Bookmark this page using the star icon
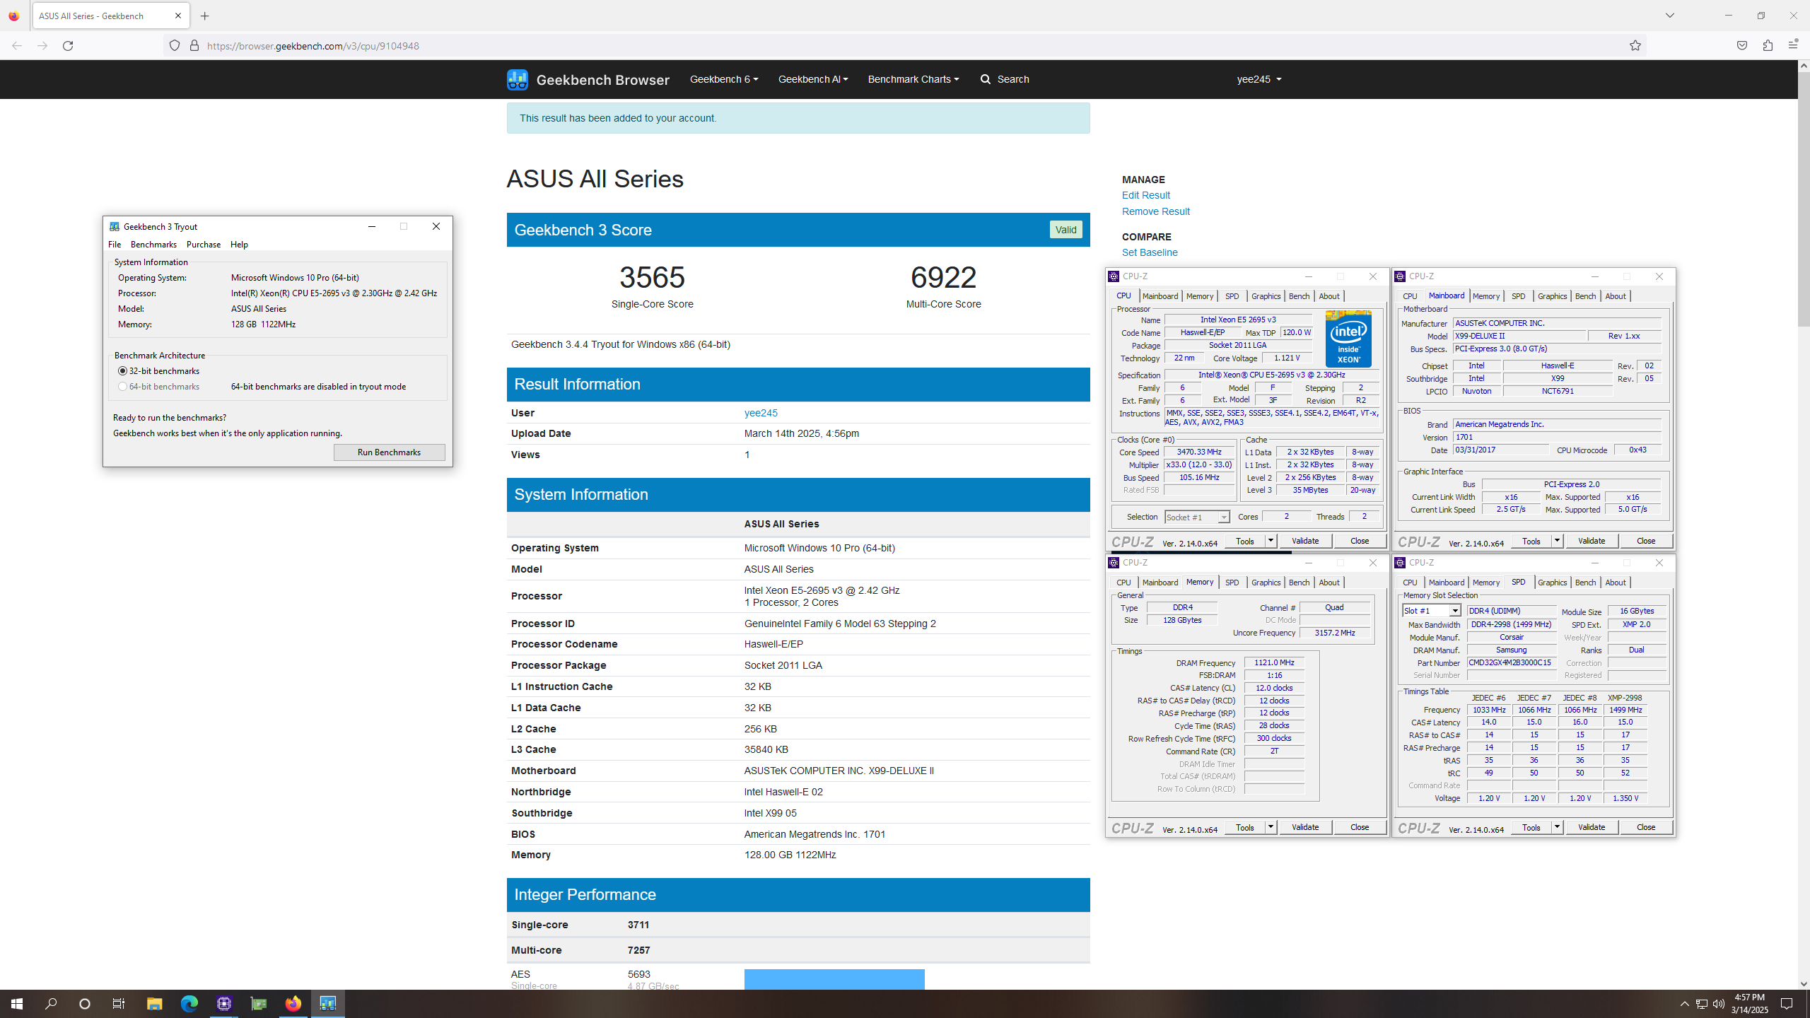 pyautogui.click(x=1635, y=46)
